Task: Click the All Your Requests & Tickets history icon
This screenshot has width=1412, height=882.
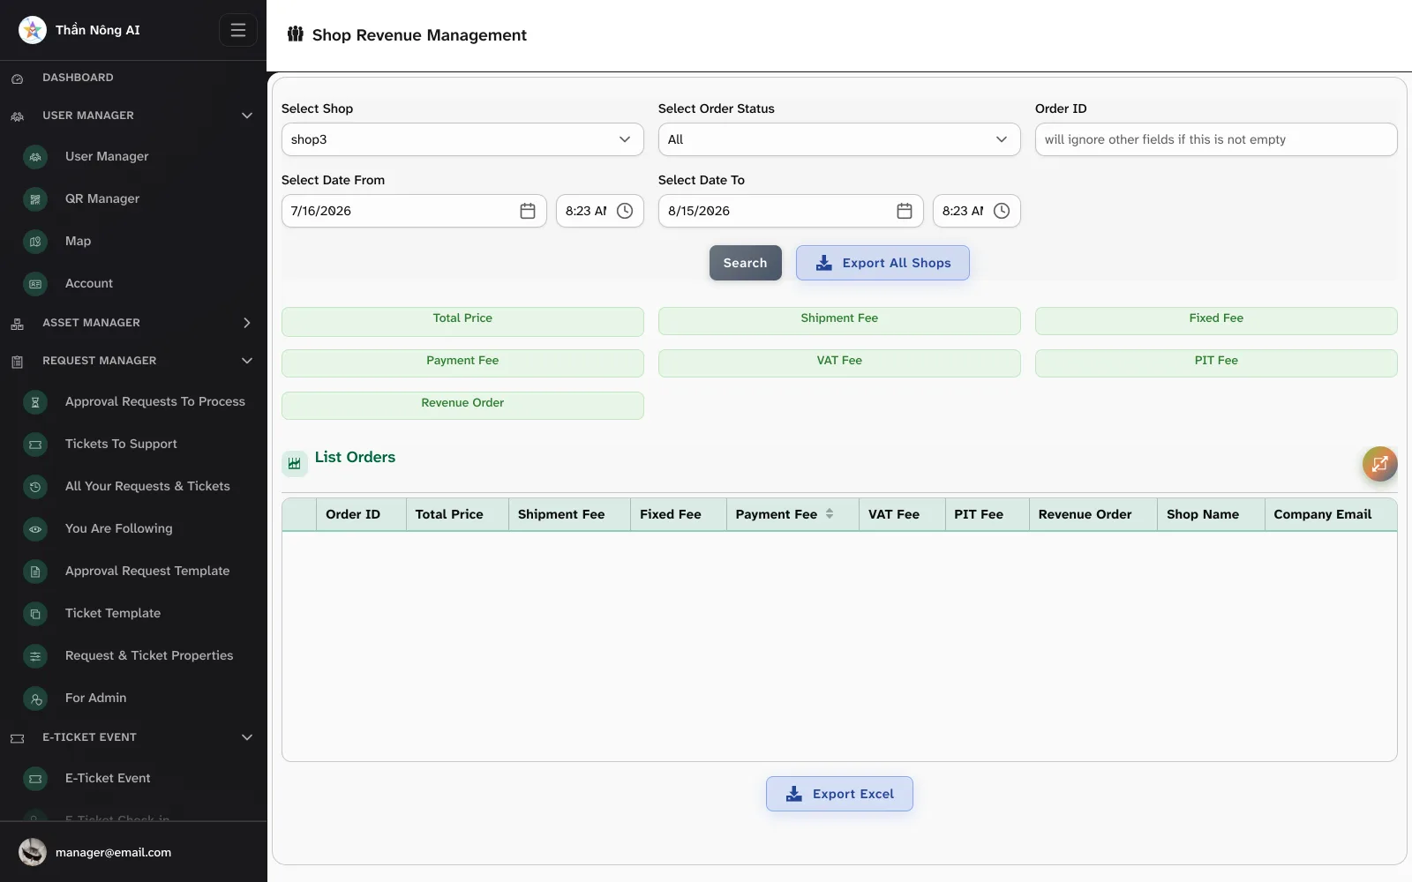Action: (35, 487)
